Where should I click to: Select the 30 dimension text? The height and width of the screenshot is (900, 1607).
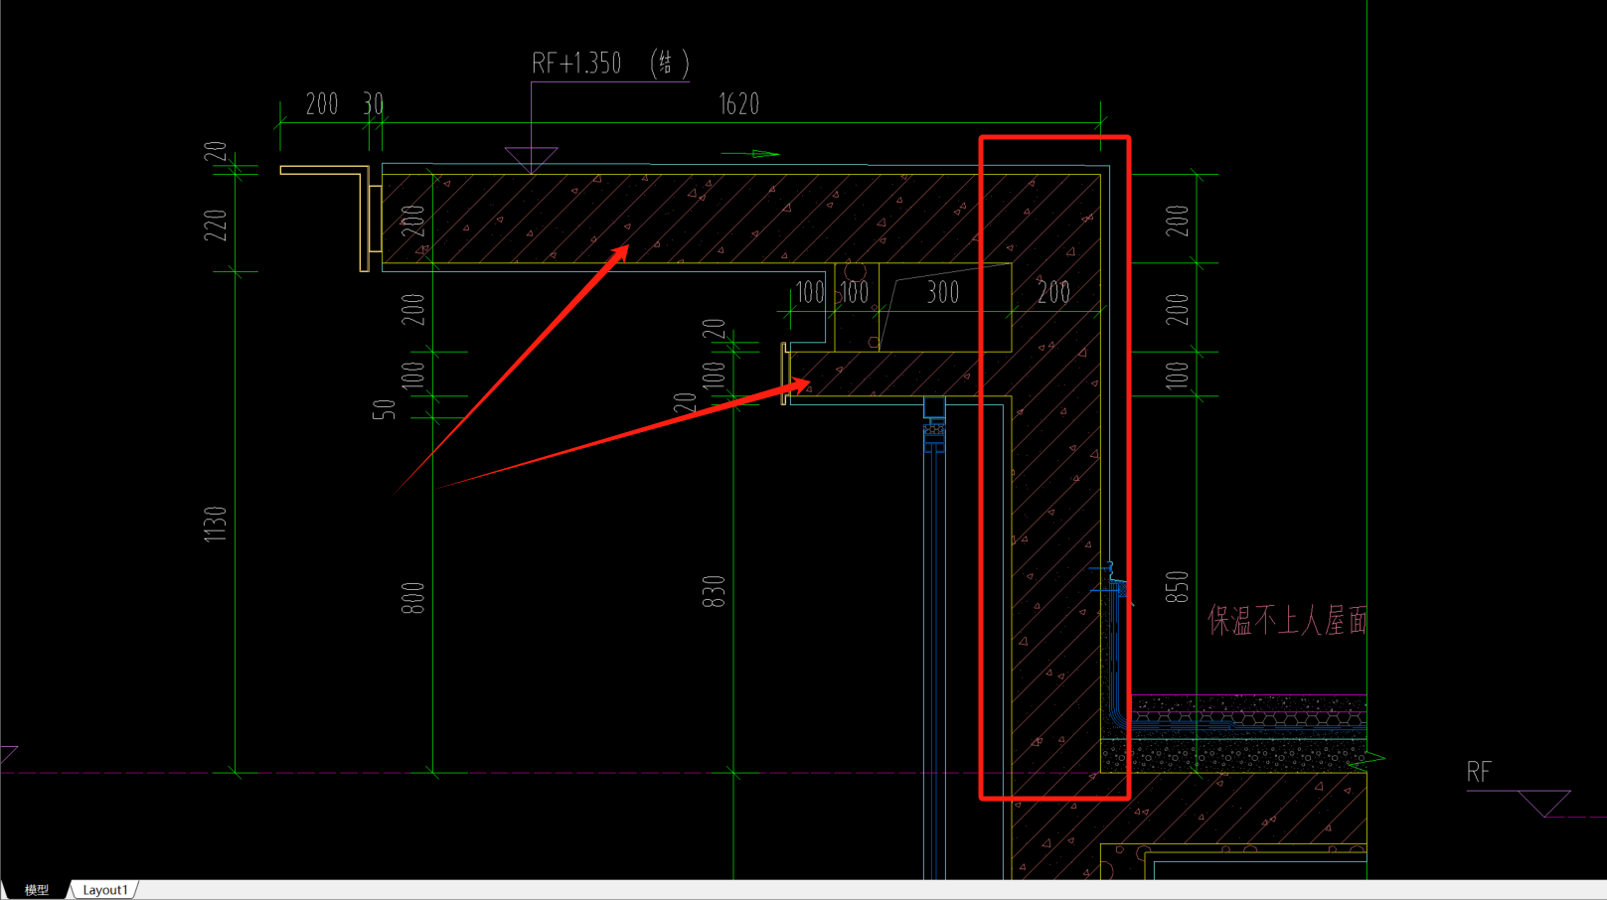[x=373, y=104]
